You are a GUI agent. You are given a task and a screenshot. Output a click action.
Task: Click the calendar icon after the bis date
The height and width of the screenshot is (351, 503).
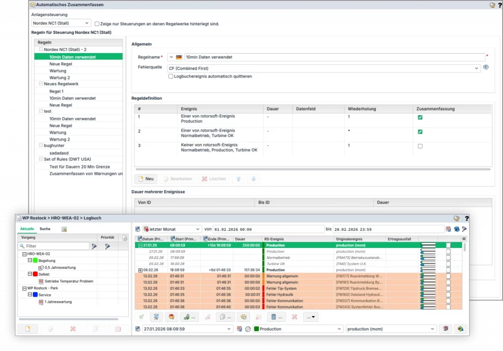[448, 229]
